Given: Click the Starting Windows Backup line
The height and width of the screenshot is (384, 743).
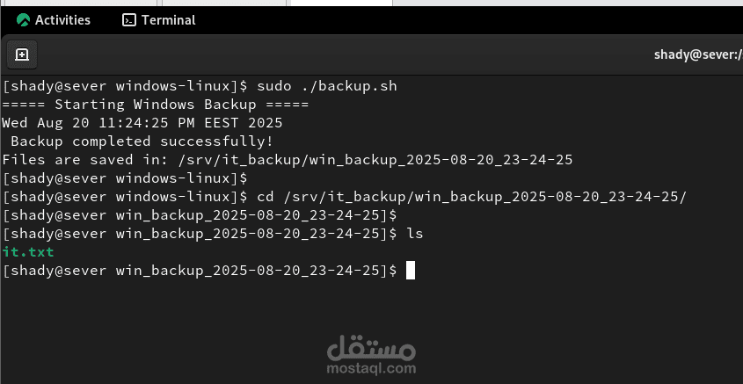Looking at the screenshot, I should tap(154, 105).
